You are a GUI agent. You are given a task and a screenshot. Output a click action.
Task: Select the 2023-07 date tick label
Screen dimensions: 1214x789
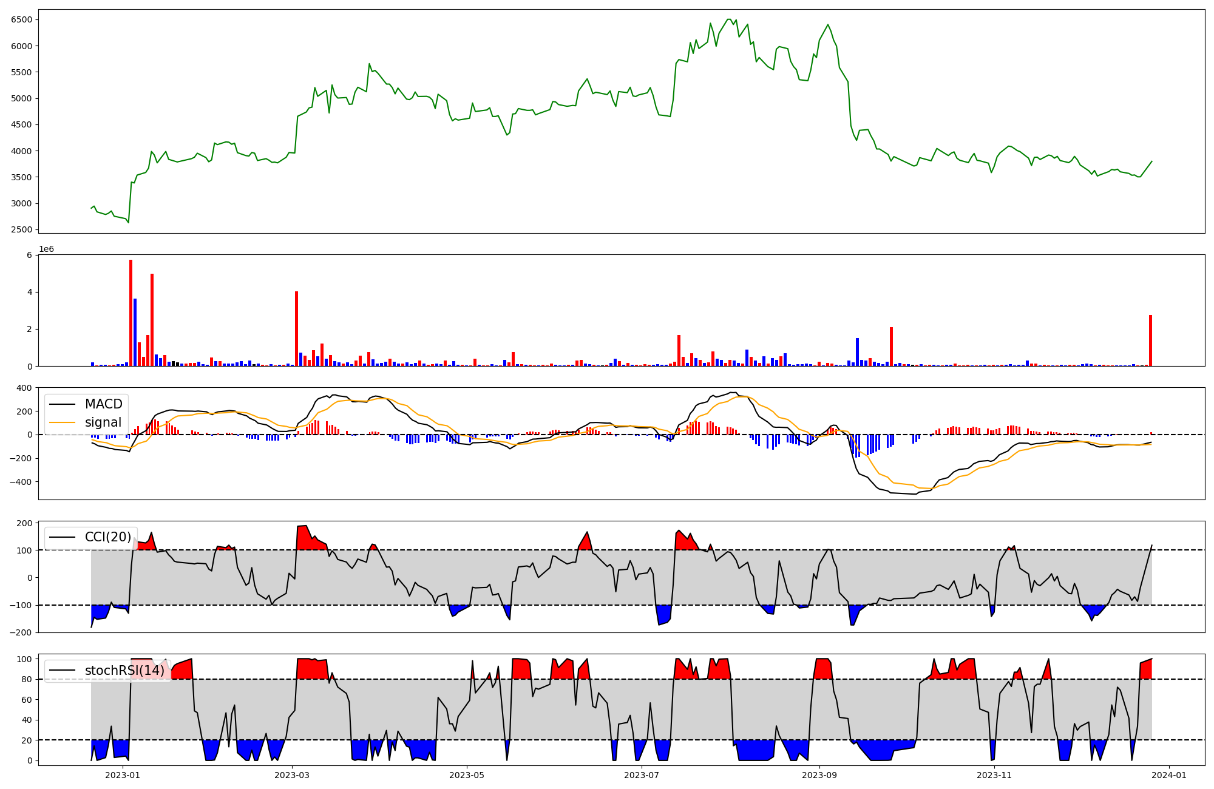pos(642,775)
